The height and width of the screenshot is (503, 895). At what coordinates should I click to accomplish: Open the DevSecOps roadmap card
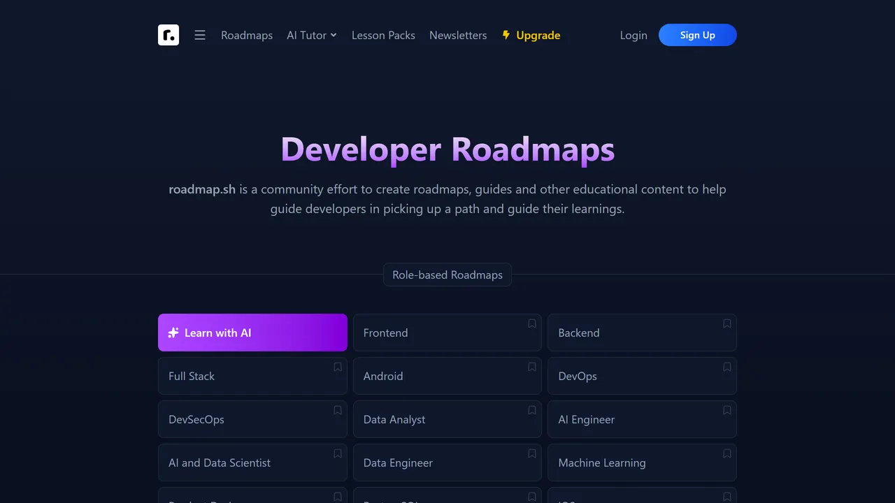(x=252, y=419)
